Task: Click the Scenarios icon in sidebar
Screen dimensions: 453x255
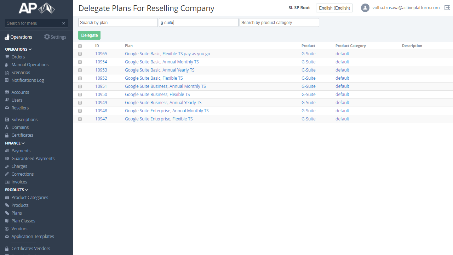Action: point(7,72)
